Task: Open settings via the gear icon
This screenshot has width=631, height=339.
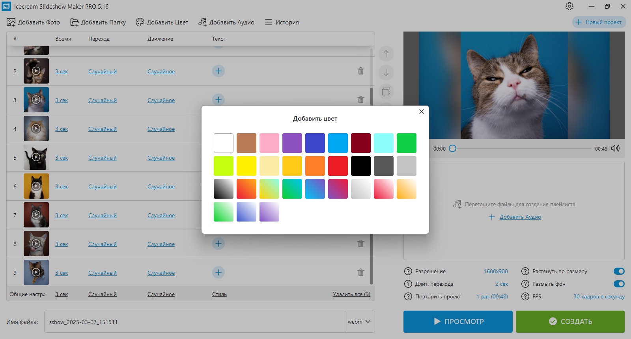Action: point(569,6)
